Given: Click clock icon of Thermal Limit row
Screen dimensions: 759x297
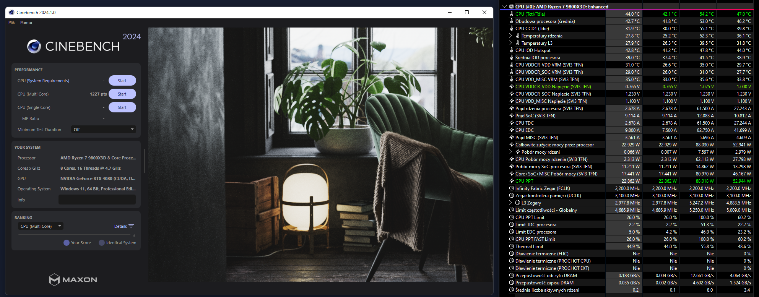Looking at the screenshot, I should (x=512, y=247).
